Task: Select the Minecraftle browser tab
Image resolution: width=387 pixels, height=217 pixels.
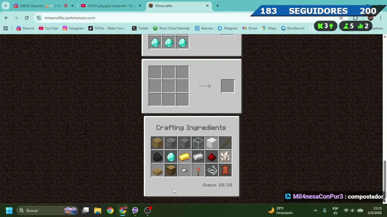Action: (178, 6)
